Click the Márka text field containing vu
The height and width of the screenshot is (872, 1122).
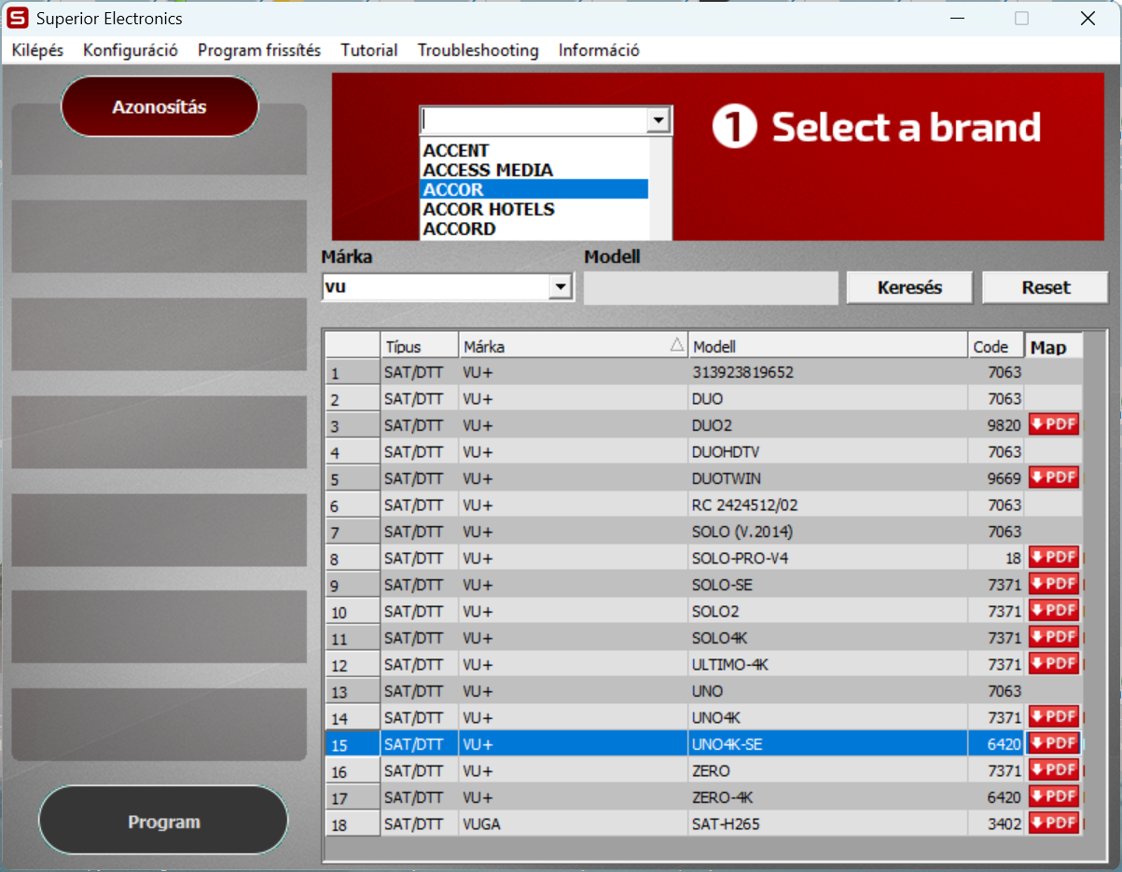tap(436, 287)
